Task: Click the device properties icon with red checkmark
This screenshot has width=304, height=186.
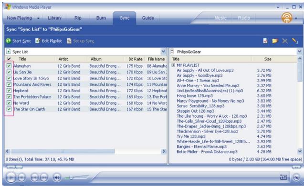Action: (x=265, y=41)
